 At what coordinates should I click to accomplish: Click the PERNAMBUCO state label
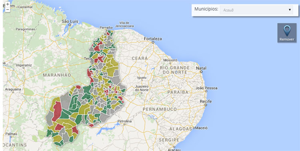click(x=160, y=109)
